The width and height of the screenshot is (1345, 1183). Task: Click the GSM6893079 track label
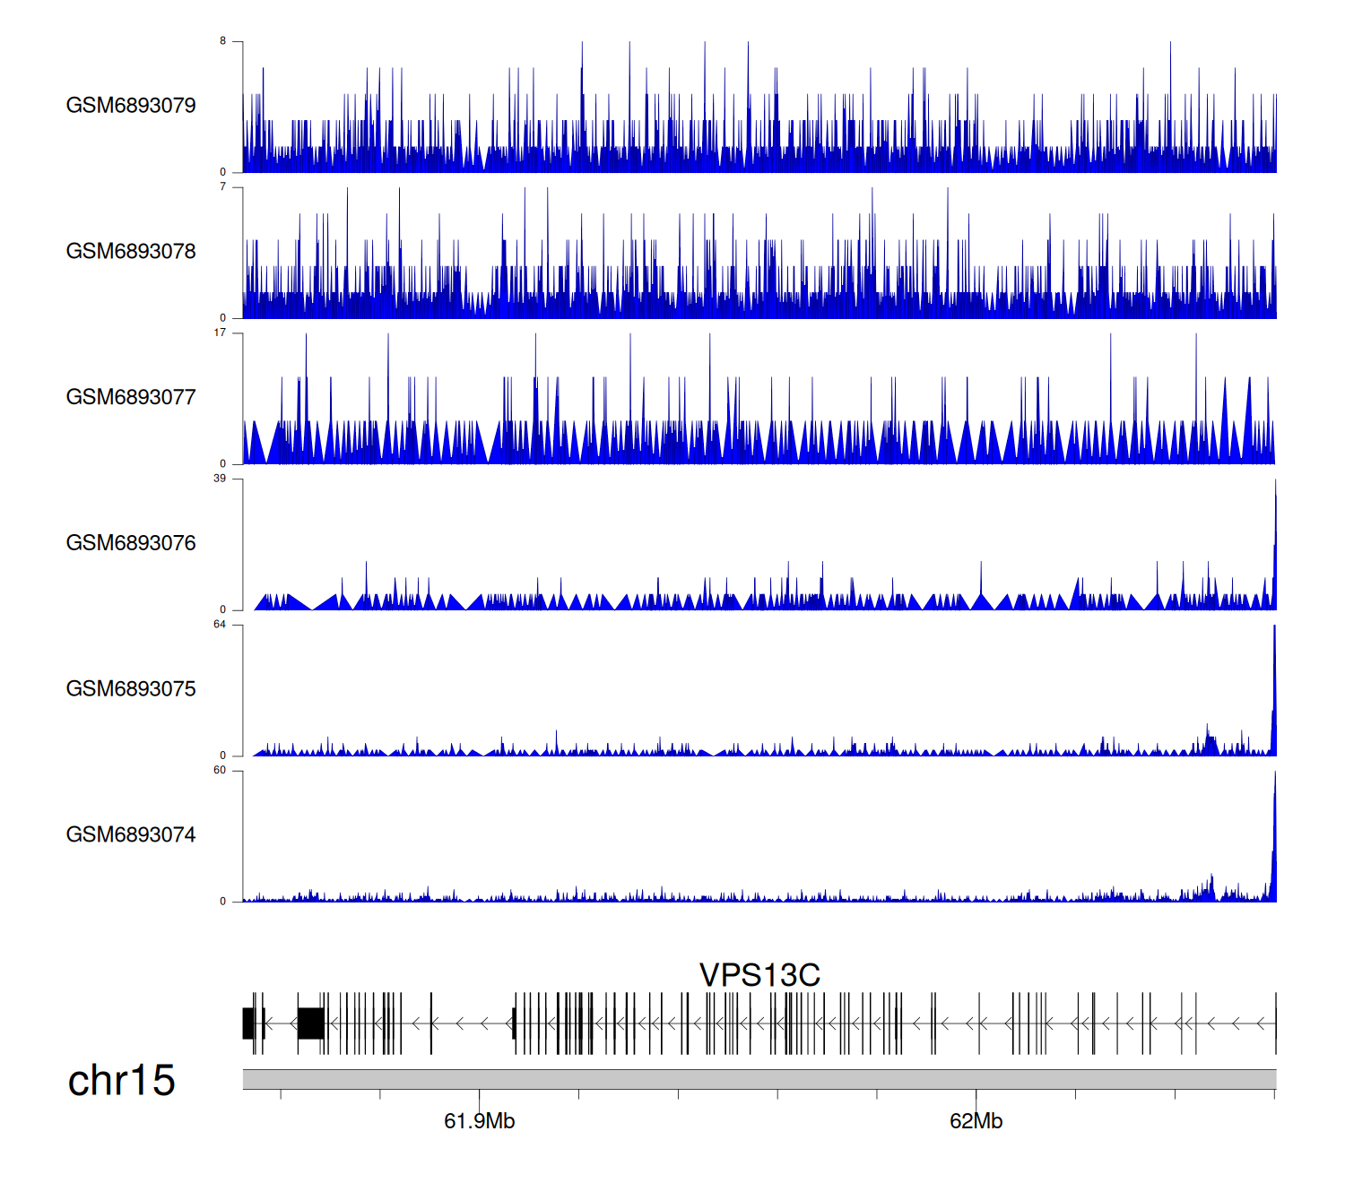131,106
